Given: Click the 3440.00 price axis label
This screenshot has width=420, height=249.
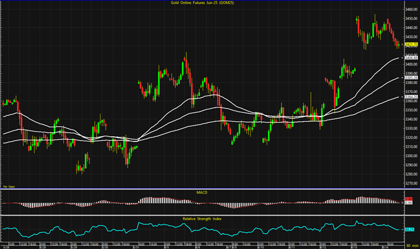Looking at the screenshot, I should click(x=411, y=28).
